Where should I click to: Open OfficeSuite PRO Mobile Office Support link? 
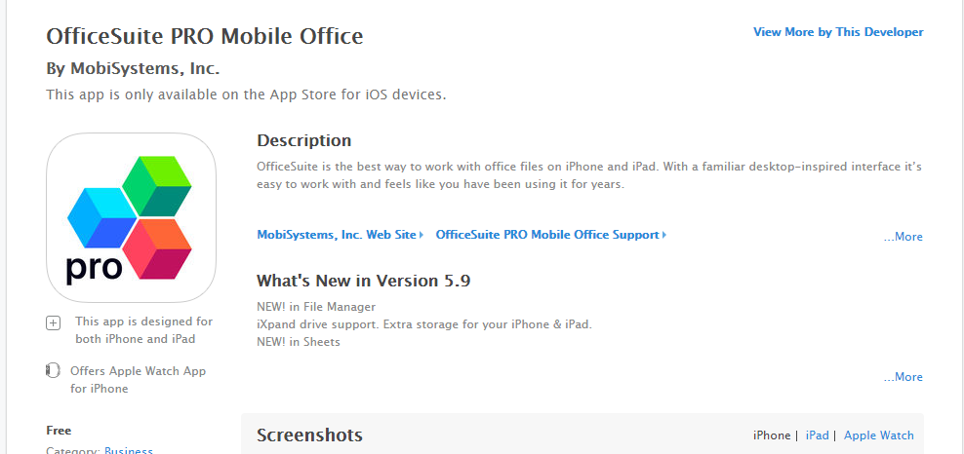pyautogui.click(x=547, y=235)
